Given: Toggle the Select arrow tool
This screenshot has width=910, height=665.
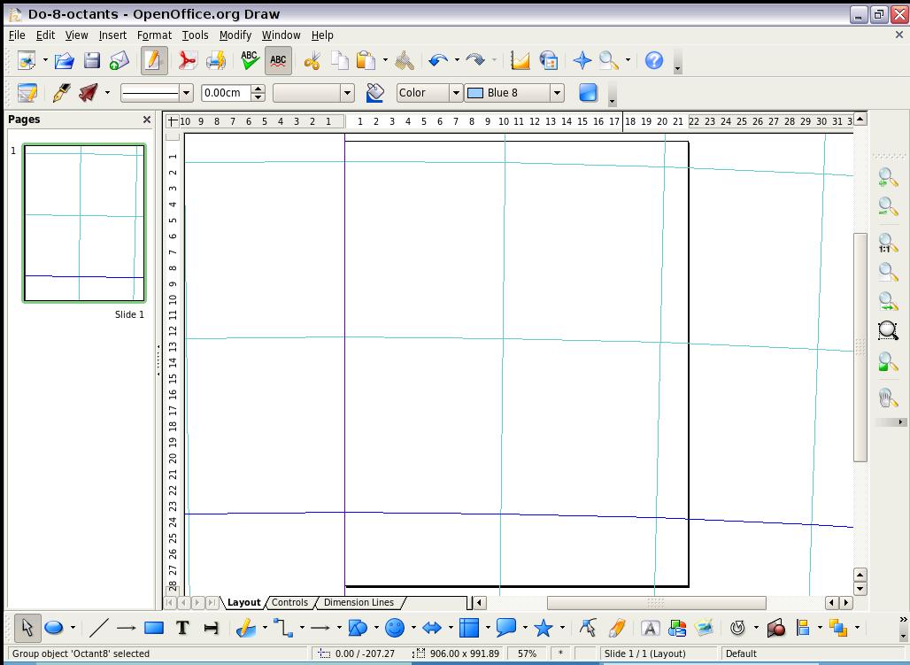Looking at the screenshot, I should click(27, 627).
